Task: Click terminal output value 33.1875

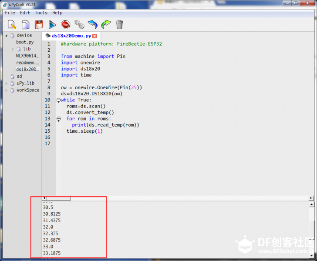Action: click(52, 253)
